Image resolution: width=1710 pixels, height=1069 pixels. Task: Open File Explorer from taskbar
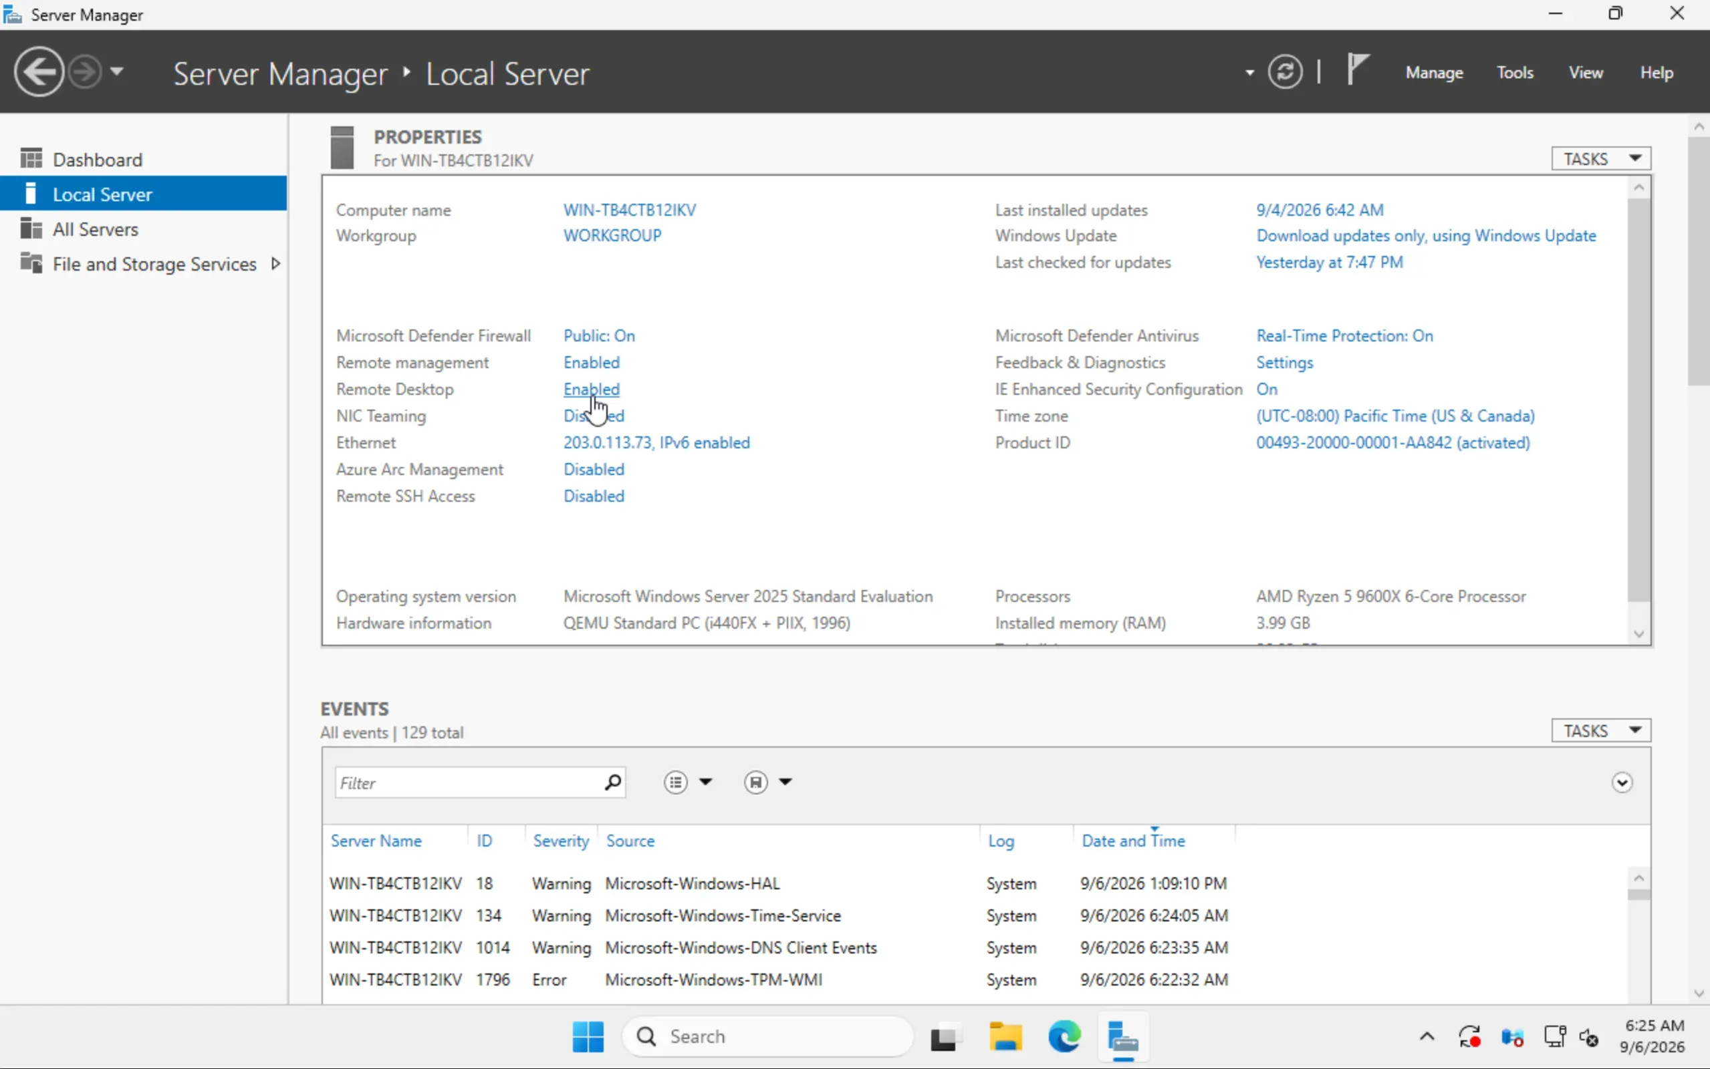[x=1005, y=1037]
